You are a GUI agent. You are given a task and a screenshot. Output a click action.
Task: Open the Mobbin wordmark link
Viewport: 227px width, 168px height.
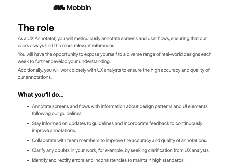click(78, 8)
